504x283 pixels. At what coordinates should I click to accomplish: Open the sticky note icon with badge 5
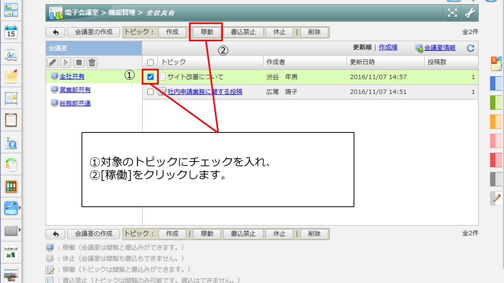496,63
